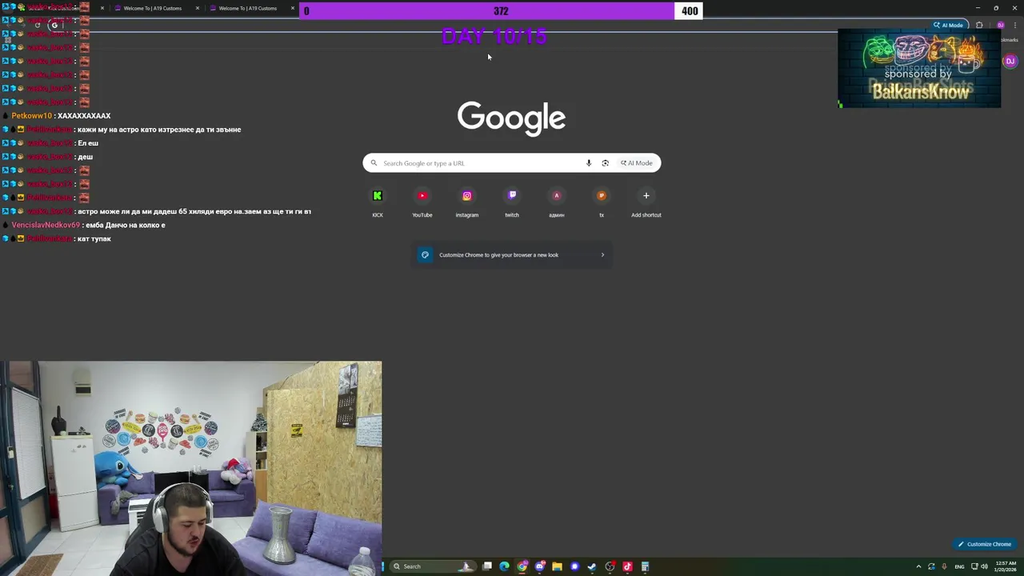Screen dimensions: 1024x576
Task: Open the volume control in tray
Action: point(984,566)
